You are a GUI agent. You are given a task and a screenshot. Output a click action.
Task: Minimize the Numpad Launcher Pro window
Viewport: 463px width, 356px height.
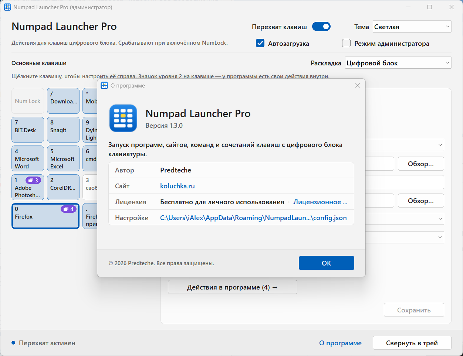tap(408, 7)
